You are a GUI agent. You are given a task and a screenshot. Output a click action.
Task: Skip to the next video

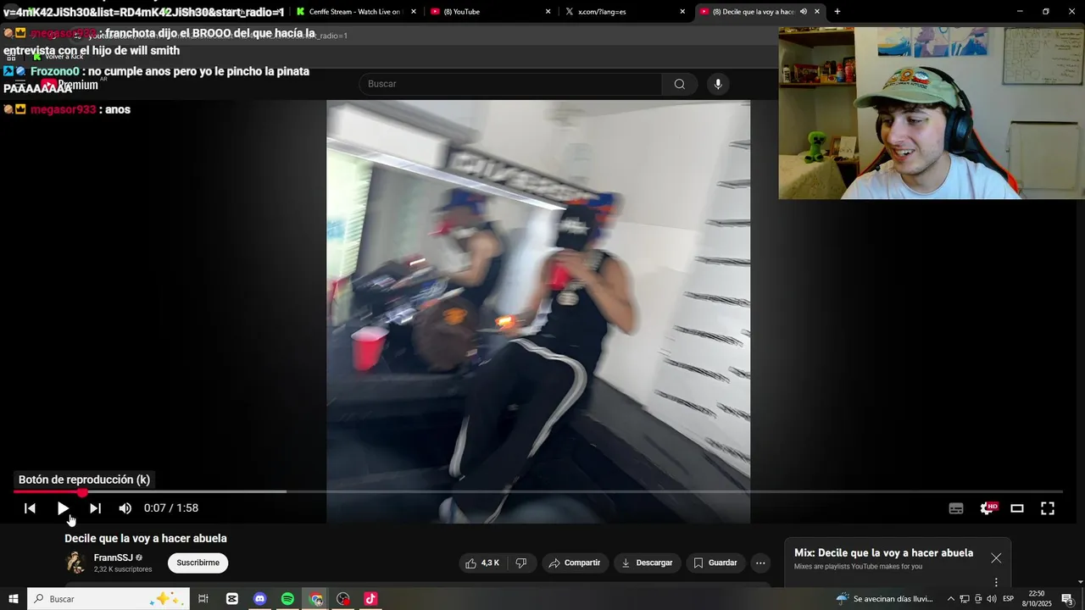[x=95, y=508]
